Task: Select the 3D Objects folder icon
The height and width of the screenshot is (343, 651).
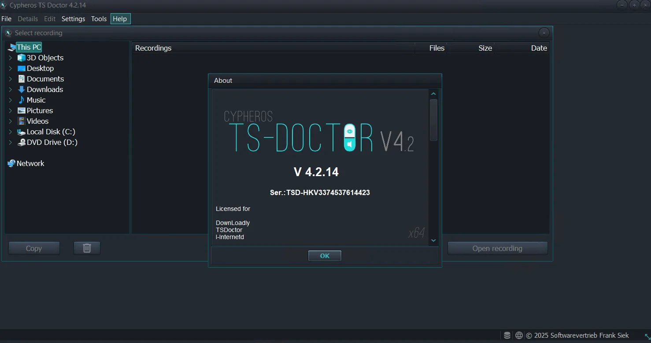Action: pos(21,58)
